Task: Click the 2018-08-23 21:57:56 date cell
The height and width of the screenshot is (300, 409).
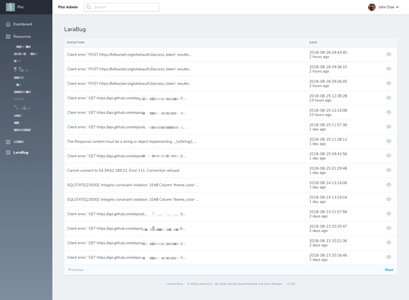Action: (x=328, y=214)
